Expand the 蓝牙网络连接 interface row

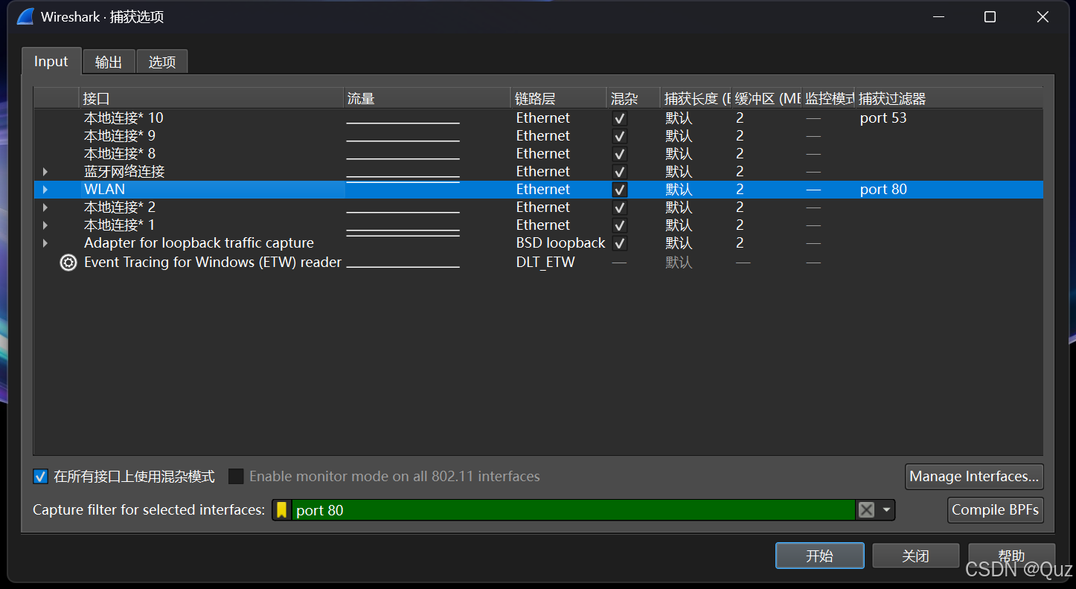click(45, 172)
